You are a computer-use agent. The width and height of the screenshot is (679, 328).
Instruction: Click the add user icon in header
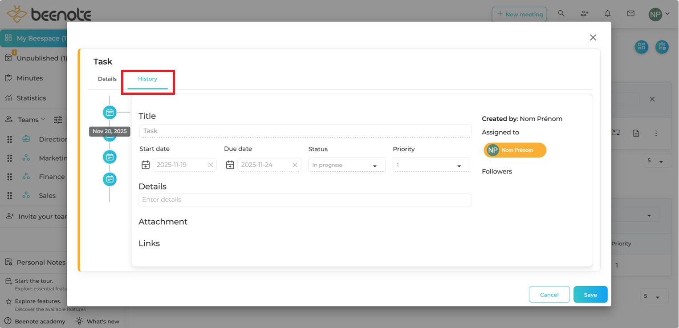pyautogui.click(x=584, y=14)
